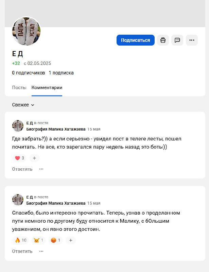Toggle red angry face reaction
This screenshot has height=272, width=209.
tap(56, 240)
